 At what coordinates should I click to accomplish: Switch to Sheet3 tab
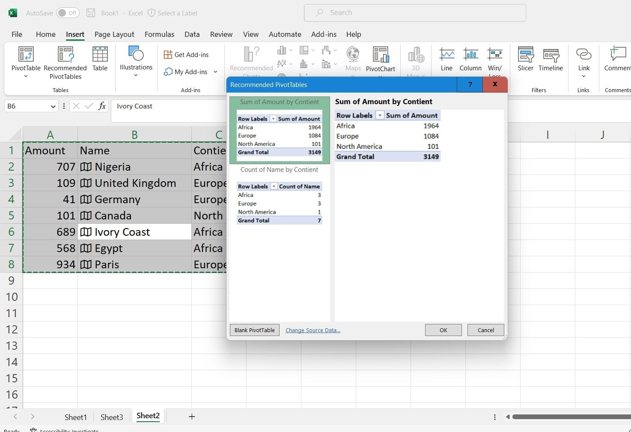pyautogui.click(x=112, y=417)
